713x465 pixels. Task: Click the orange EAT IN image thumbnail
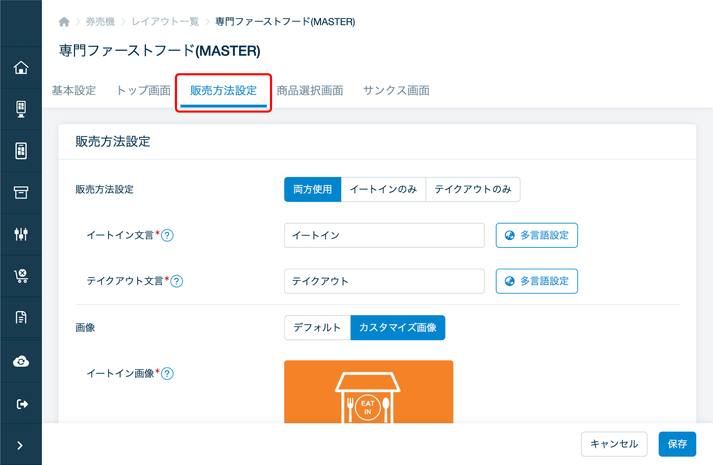(369, 392)
